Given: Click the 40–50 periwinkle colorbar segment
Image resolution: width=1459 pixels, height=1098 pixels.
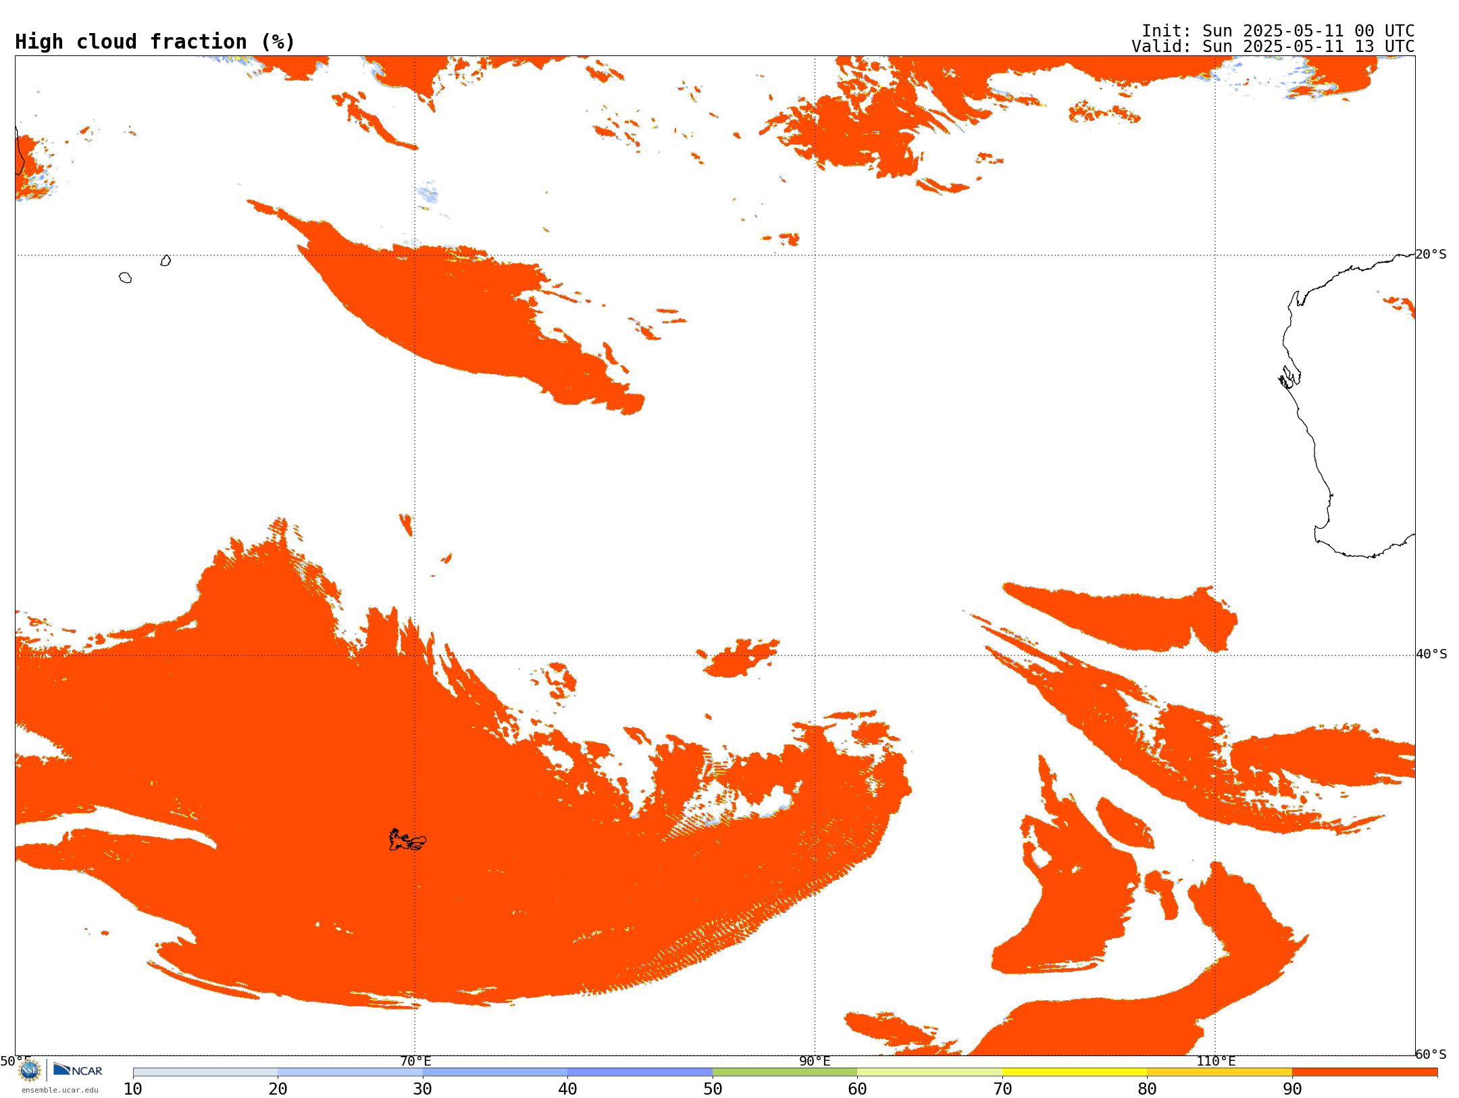Looking at the screenshot, I should tap(640, 1072).
